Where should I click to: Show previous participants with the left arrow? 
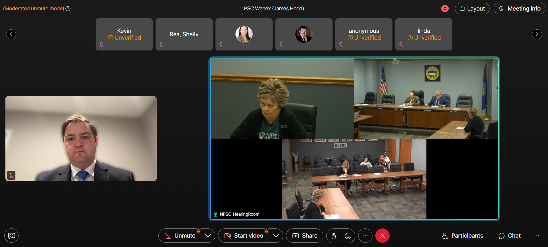coord(11,34)
